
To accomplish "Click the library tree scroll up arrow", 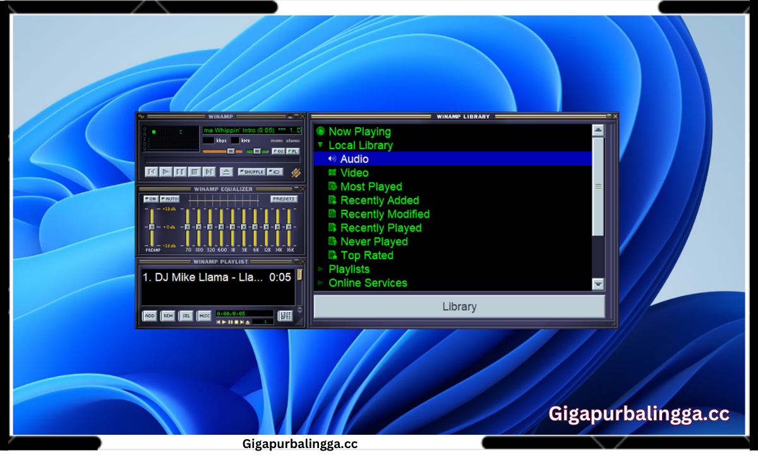I will click(598, 131).
